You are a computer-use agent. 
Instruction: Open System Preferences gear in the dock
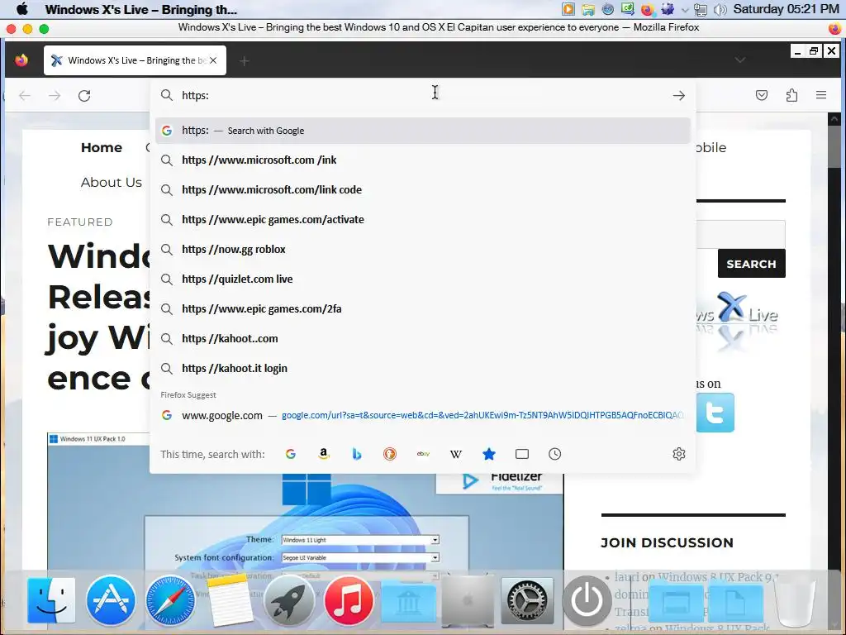point(527,601)
